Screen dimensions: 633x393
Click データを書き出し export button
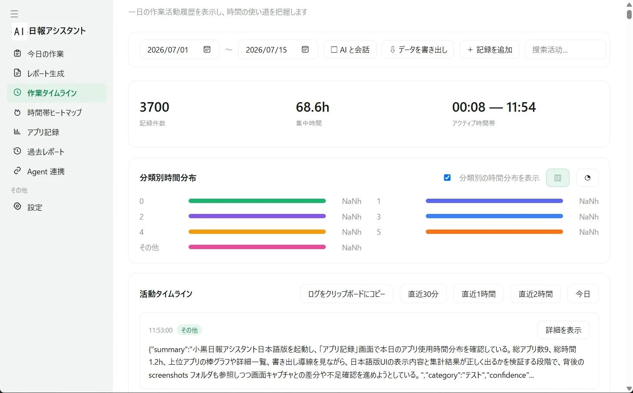[x=418, y=50]
